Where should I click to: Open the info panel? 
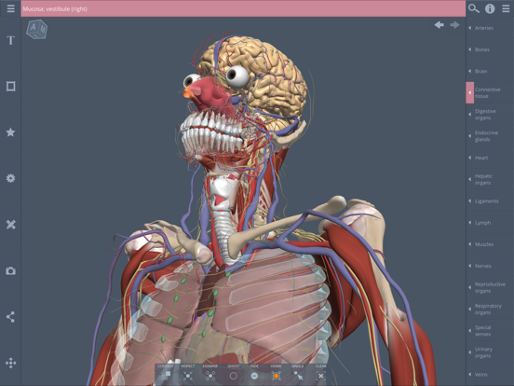click(x=490, y=8)
